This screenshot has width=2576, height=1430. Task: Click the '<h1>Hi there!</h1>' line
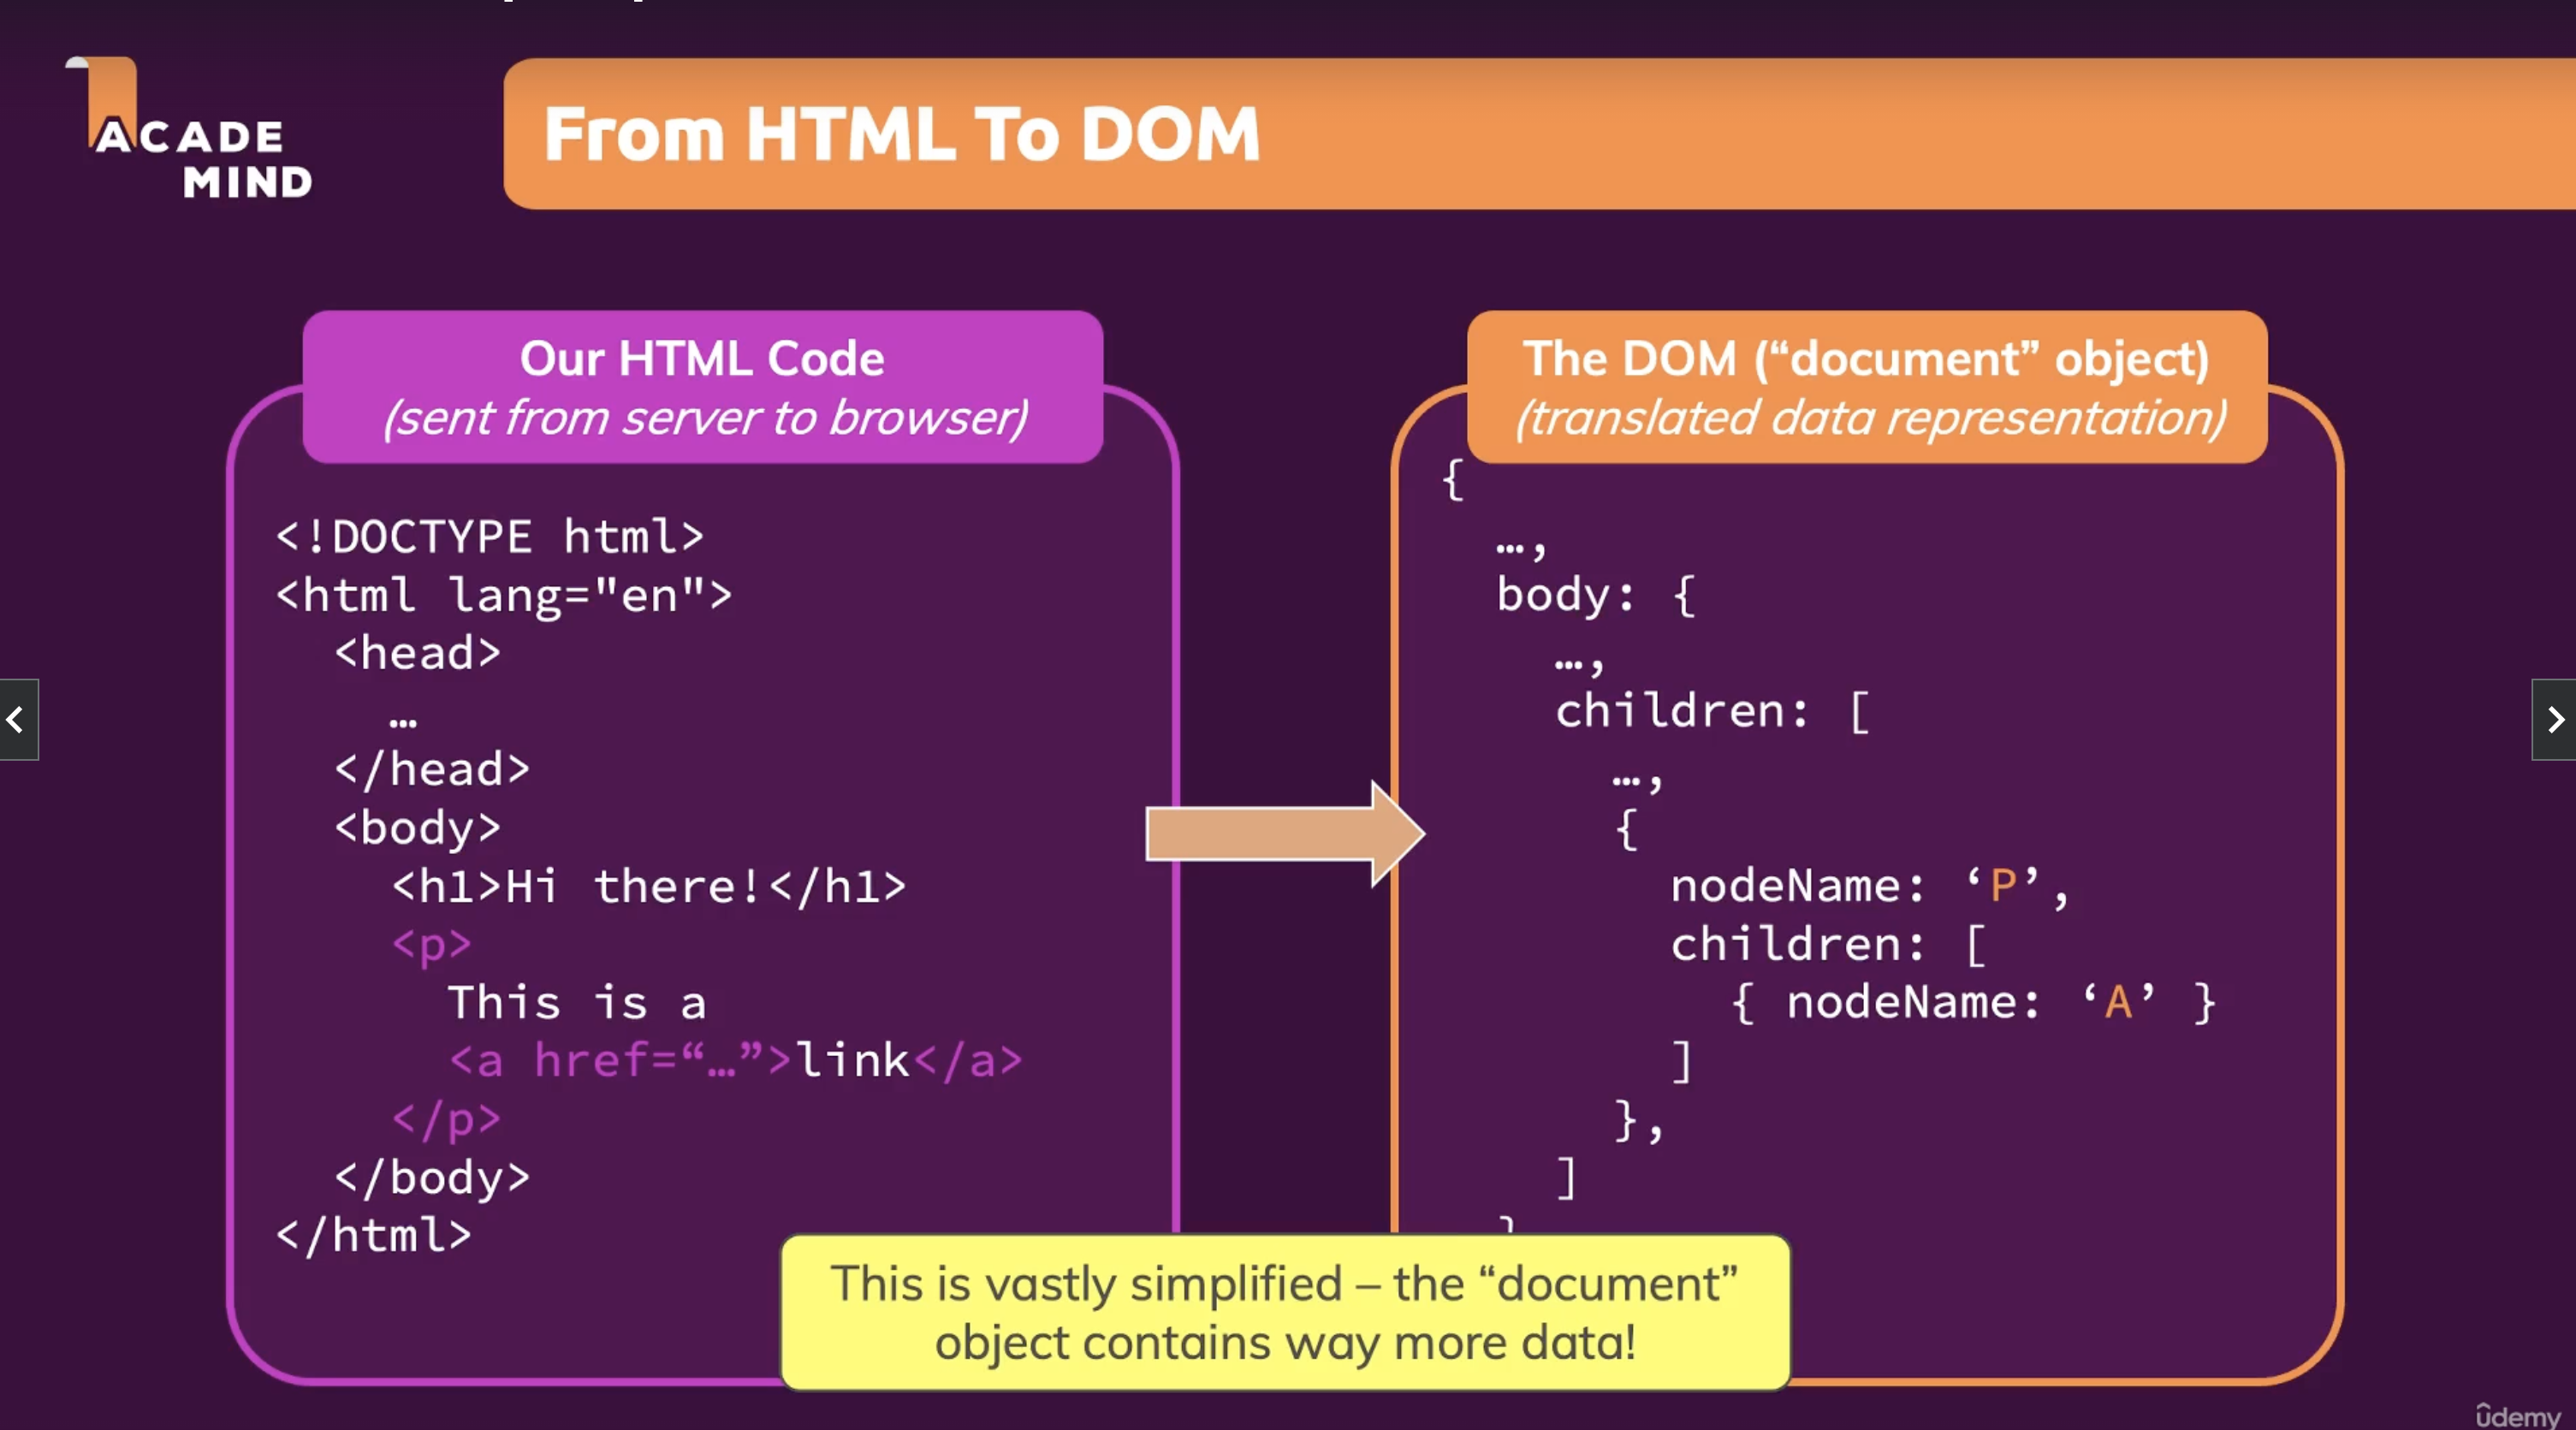[x=649, y=886]
